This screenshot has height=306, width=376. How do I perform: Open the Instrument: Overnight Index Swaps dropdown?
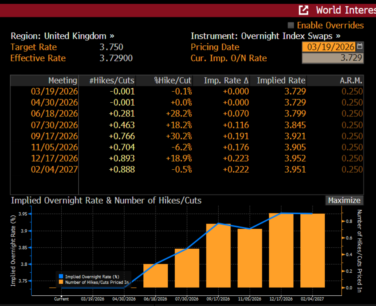tap(265, 36)
